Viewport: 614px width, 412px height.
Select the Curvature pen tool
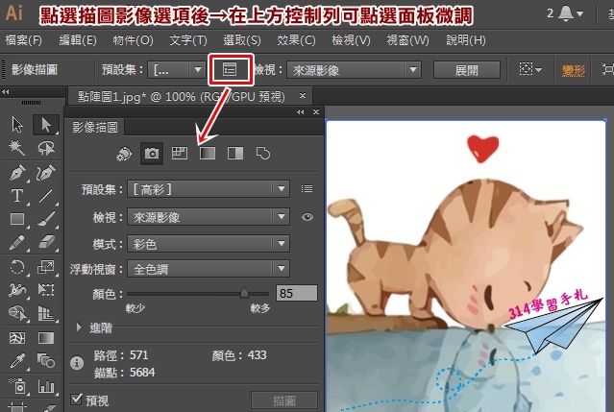point(46,173)
